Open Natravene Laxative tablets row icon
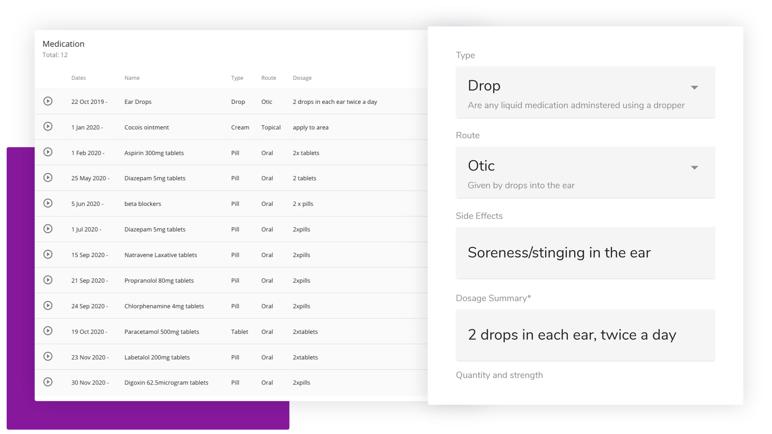This screenshot has height=434, width=772. 48,254
